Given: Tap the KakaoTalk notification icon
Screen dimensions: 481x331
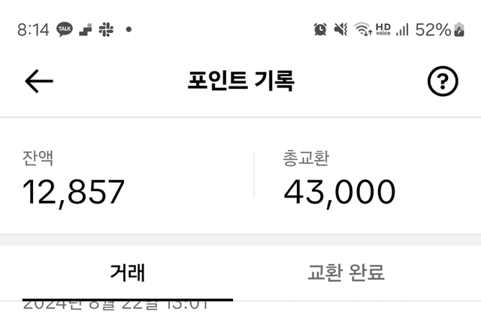Looking at the screenshot, I should 65,29.
